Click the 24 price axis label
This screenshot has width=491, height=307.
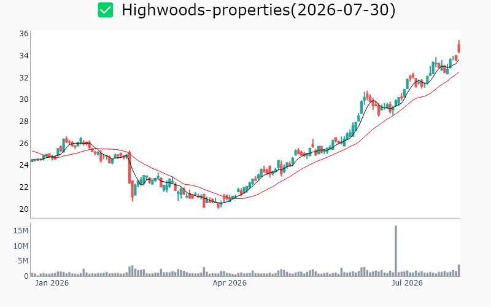click(x=24, y=165)
